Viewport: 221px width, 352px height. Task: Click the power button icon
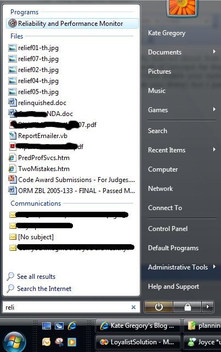coord(158,307)
